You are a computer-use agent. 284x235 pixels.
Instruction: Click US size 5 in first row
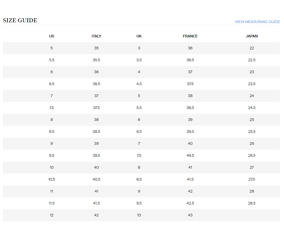[x=51, y=48]
